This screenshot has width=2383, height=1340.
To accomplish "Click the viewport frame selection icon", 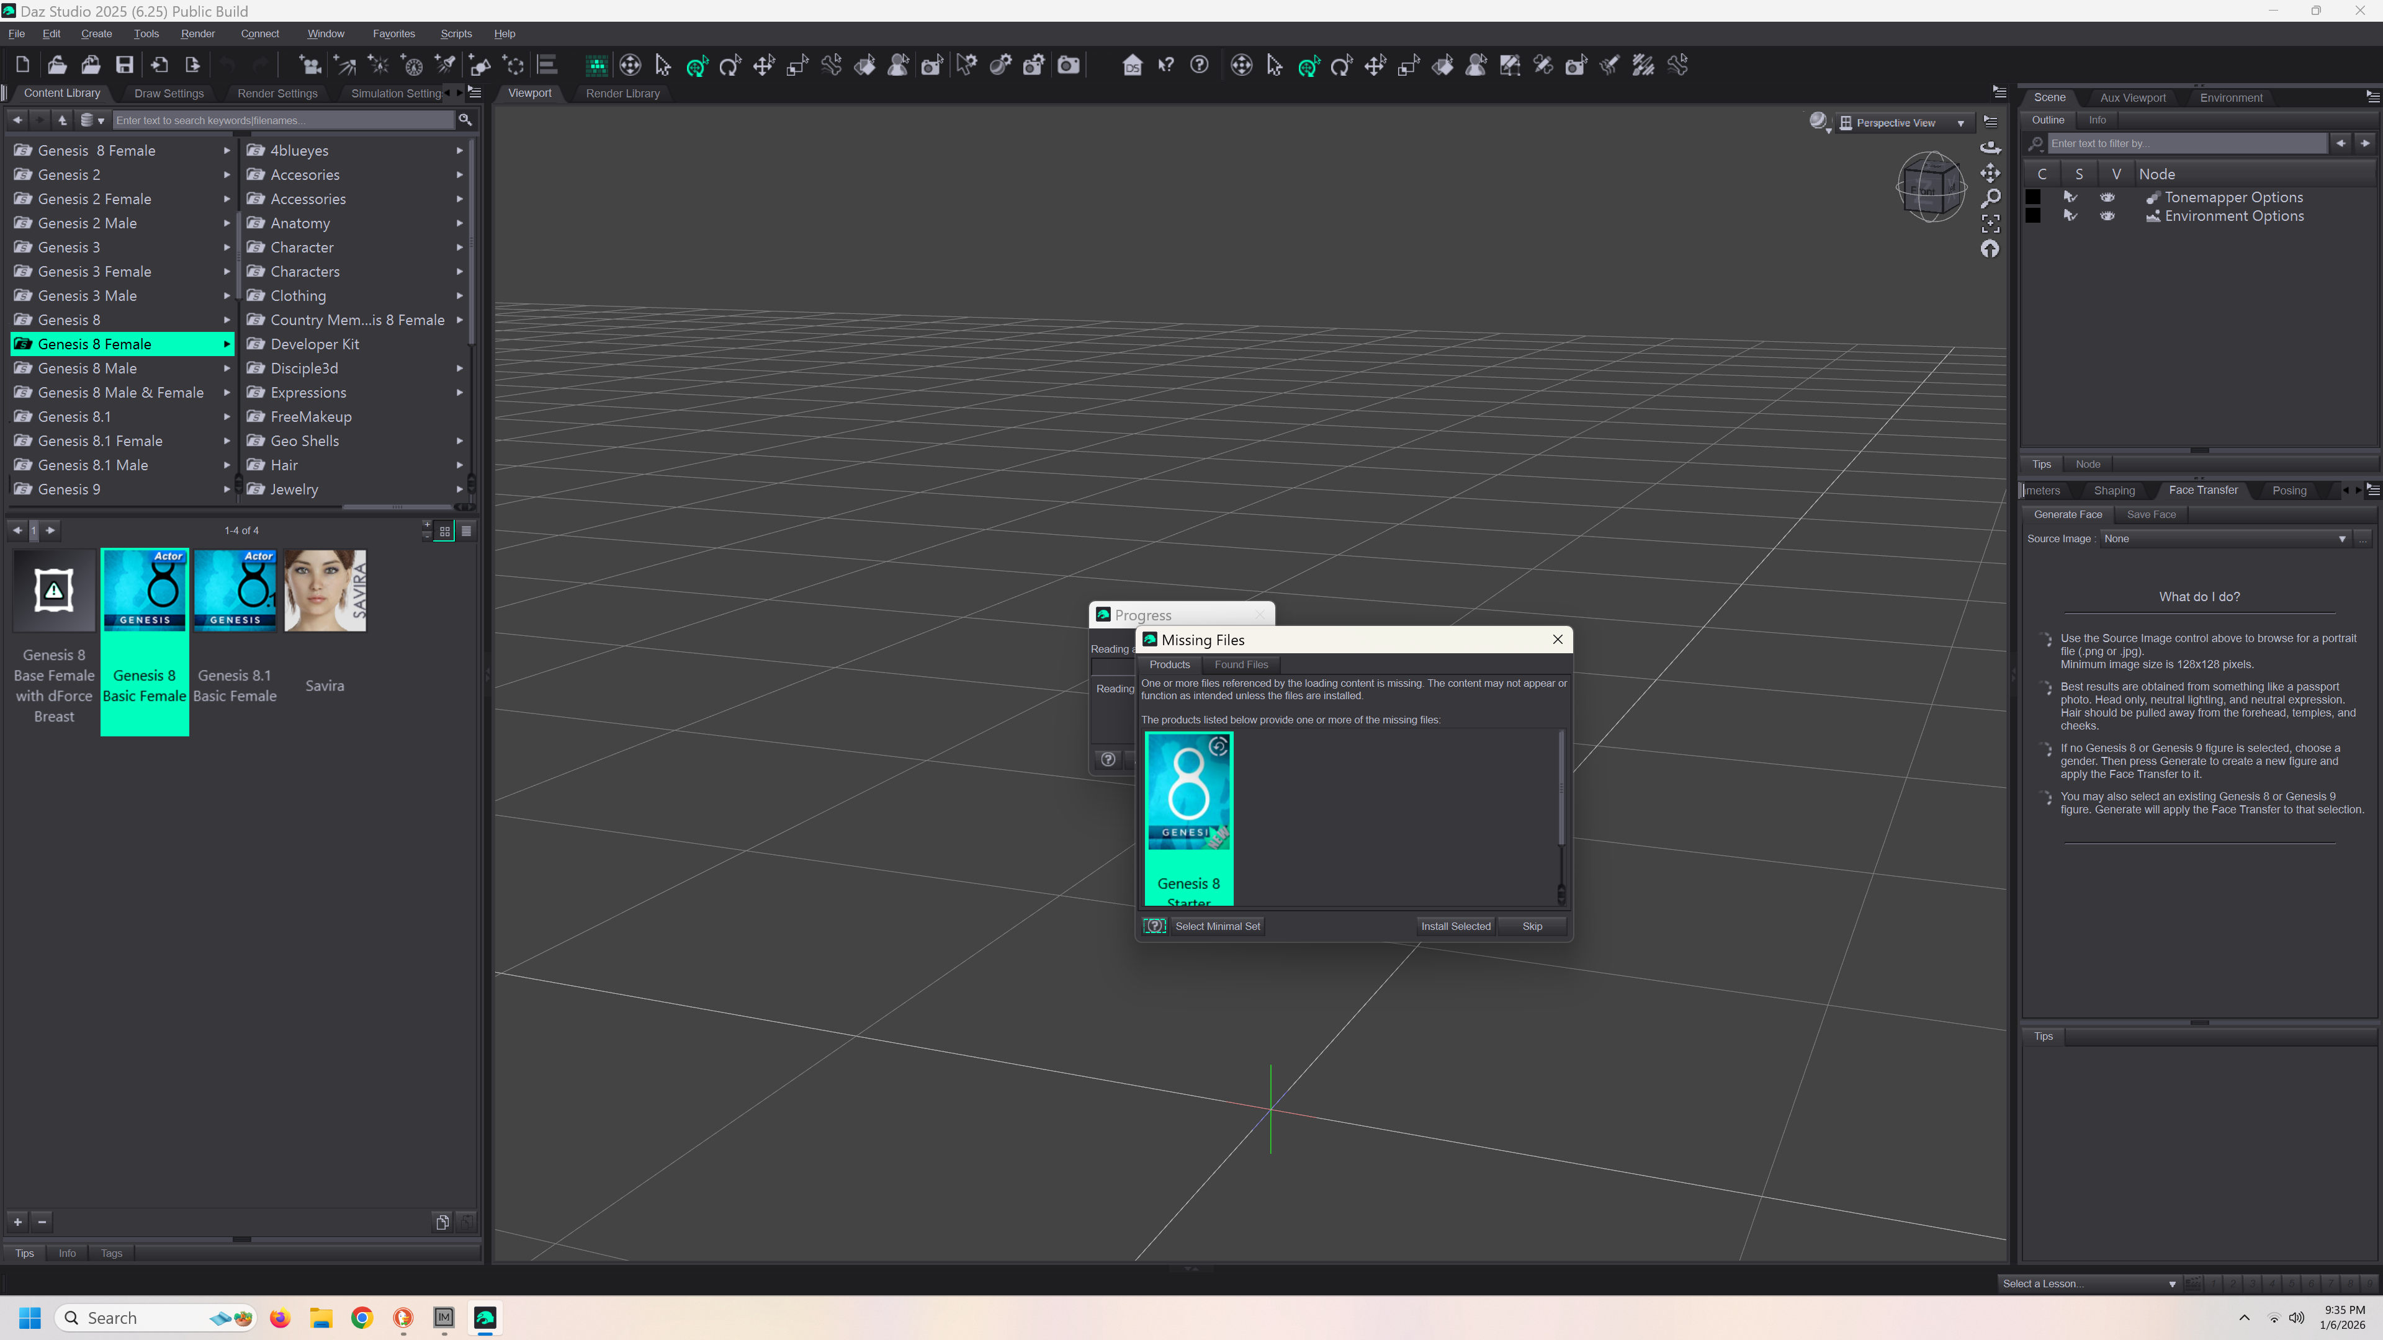I will click(x=1990, y=223).
